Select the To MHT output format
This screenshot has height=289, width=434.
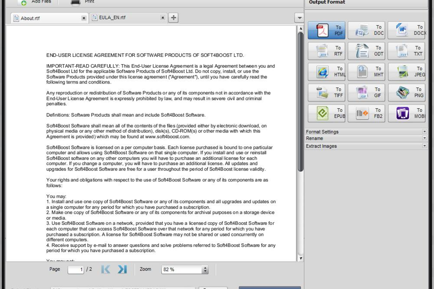[366, 72]
